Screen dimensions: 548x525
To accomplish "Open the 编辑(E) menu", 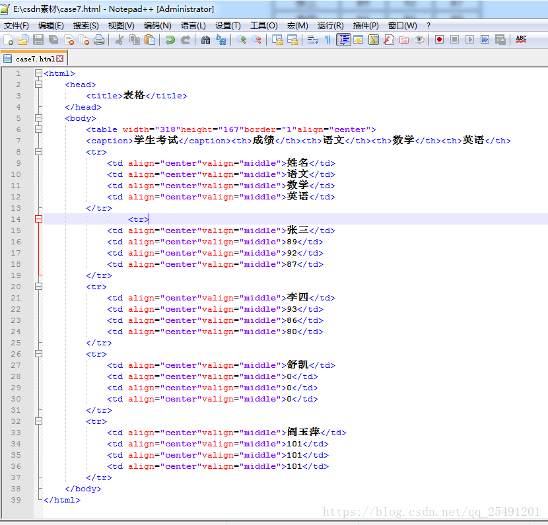I will click(x=51, y=26).
